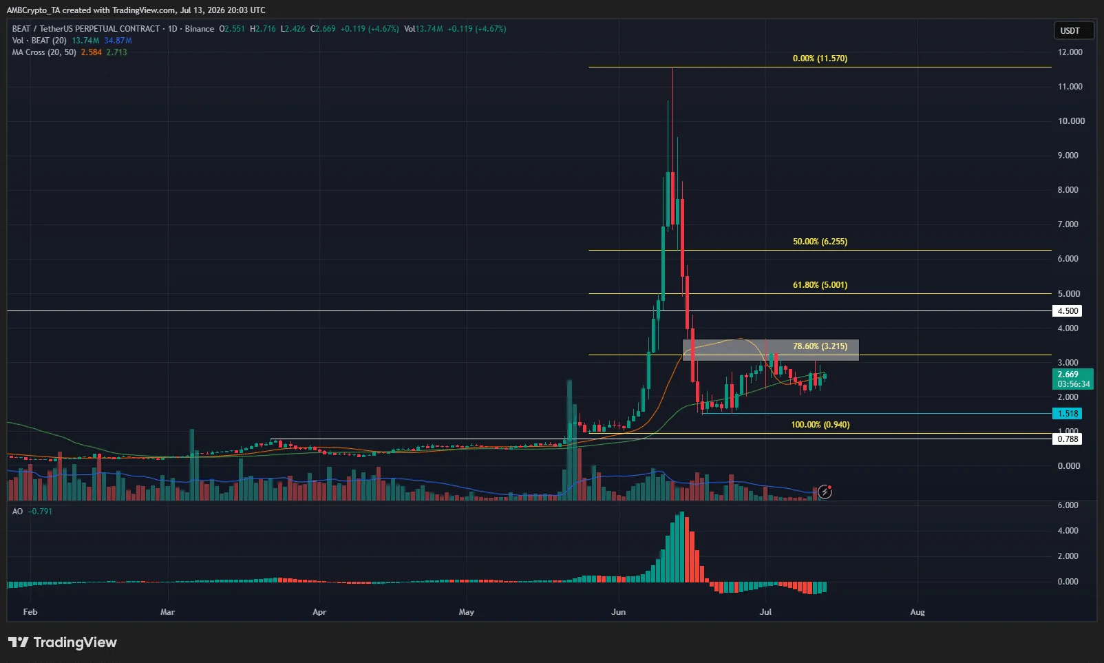The image size is (1104, 663).
Task: Click the BEAT / TetherUS PERPETUAL CONTRACT title
Action: pos(86,29)
